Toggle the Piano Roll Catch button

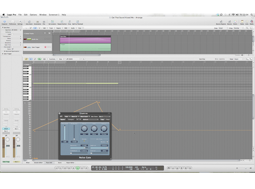(x=31, y=59)
